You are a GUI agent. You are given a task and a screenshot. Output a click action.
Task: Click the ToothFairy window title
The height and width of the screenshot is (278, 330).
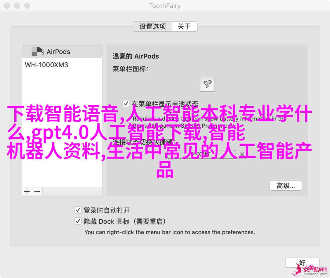pos(165,6)
